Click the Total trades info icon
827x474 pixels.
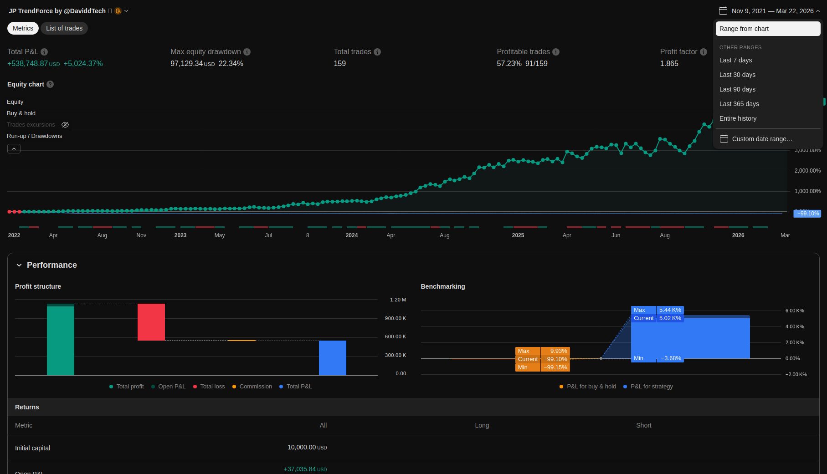[377, 52]
